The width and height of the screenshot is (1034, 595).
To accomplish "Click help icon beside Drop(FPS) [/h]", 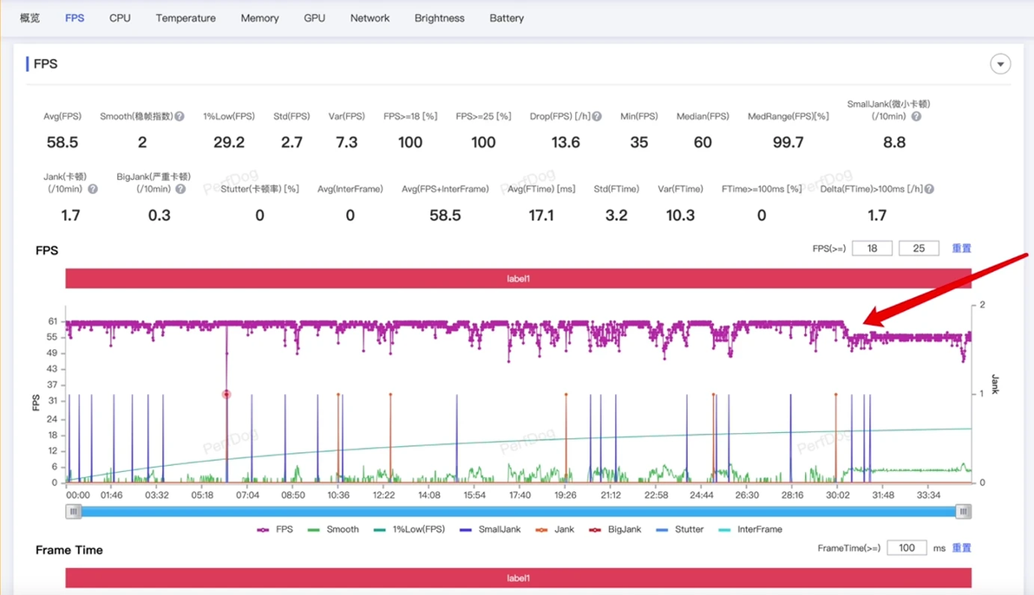I will point(597,117).
